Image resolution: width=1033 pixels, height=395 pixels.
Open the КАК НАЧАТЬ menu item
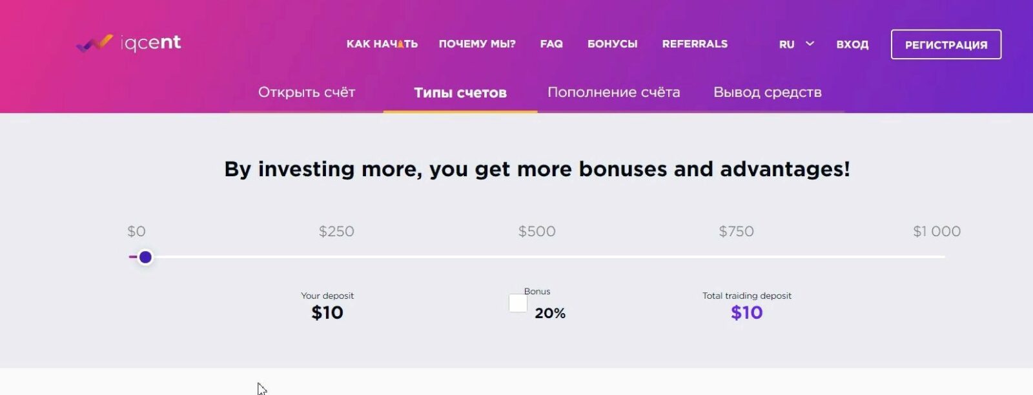tap(382, 44)
